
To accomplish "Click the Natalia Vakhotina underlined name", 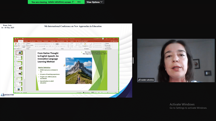I will tap(43, 67).
